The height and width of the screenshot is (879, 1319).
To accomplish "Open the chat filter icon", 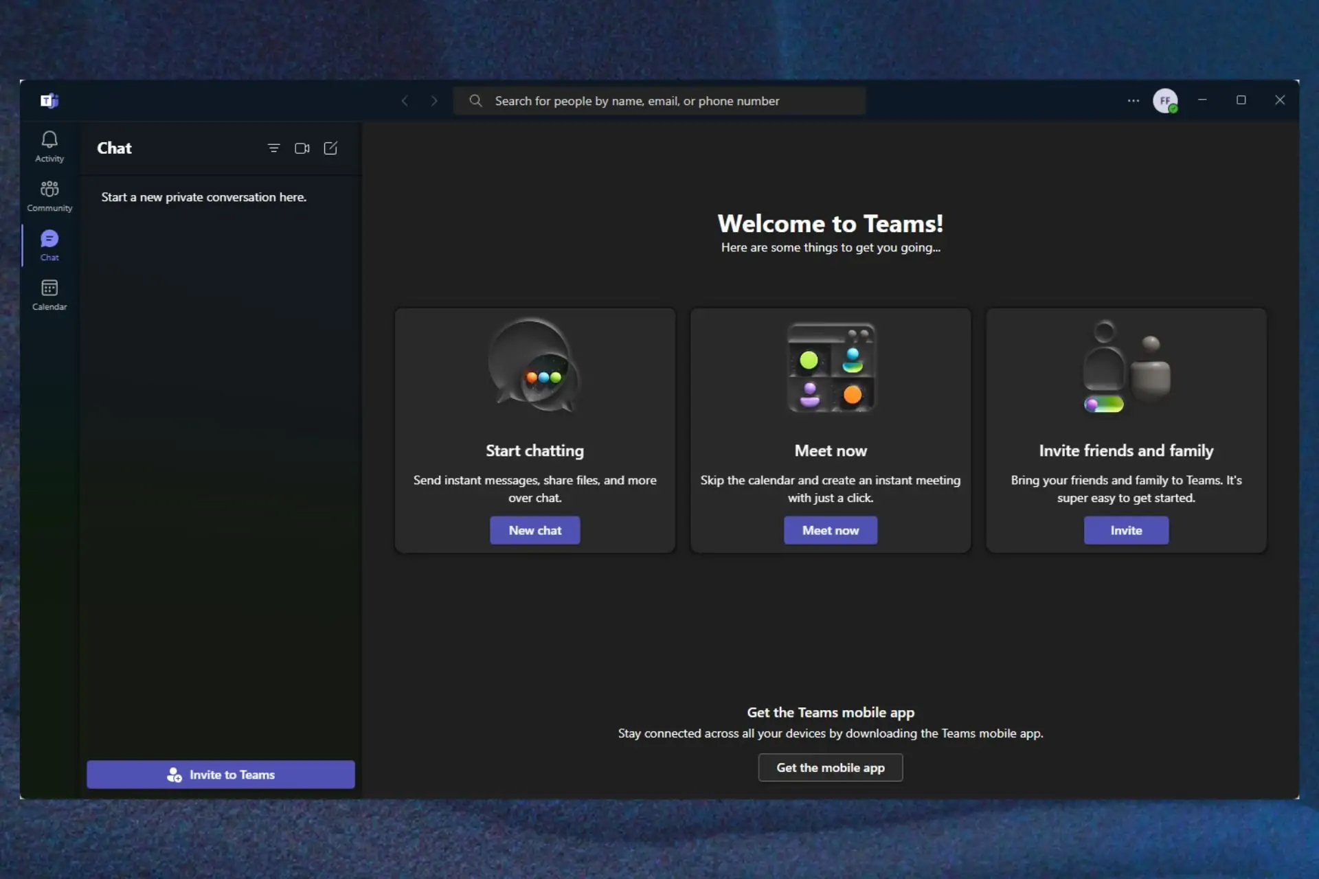I will point(273,148).
